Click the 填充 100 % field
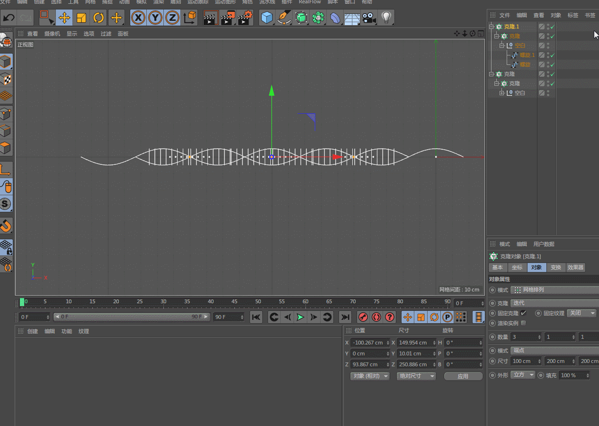Image resolution: width=599 pixels, height=426 pixels. (x=574, y=375)
